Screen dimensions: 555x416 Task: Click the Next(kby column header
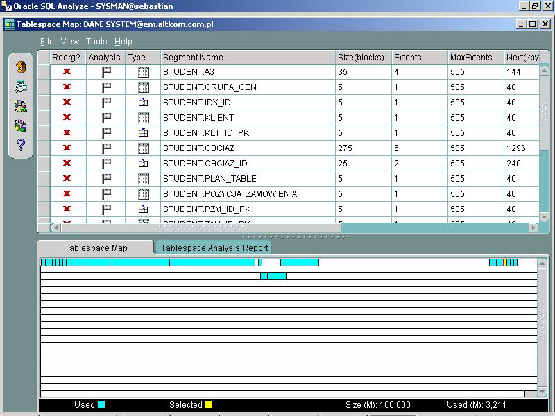(x=522, y=58)
